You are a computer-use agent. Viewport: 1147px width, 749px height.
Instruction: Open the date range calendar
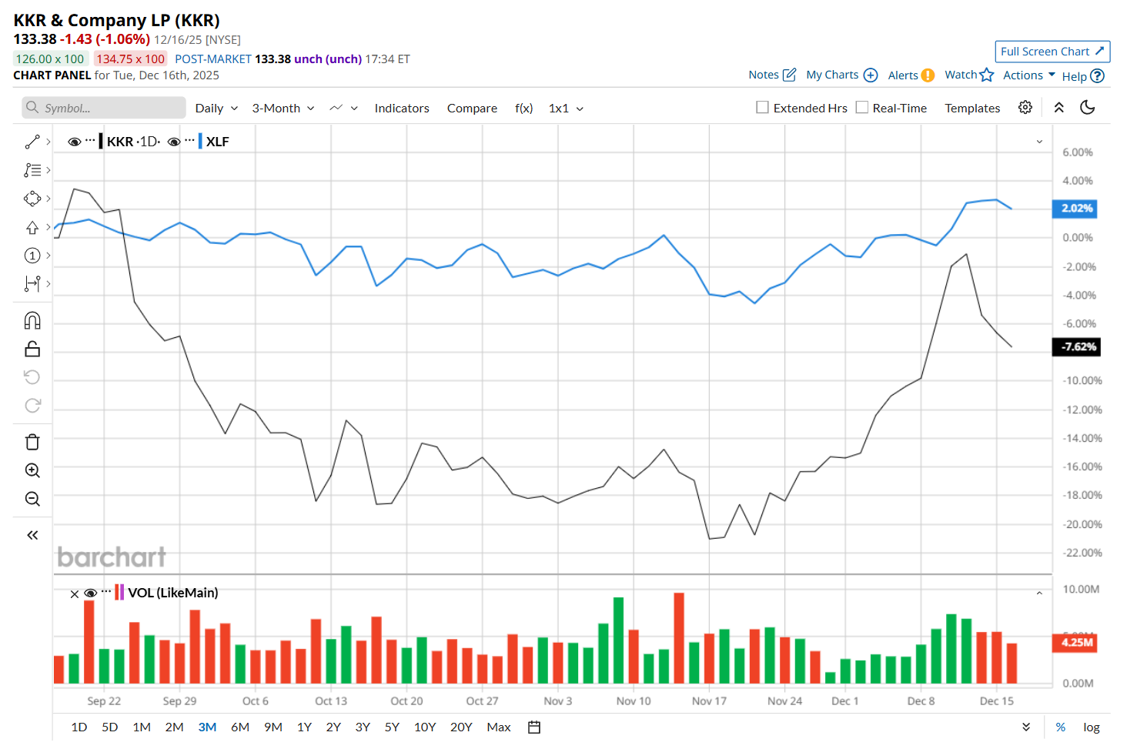click(534, 727)
